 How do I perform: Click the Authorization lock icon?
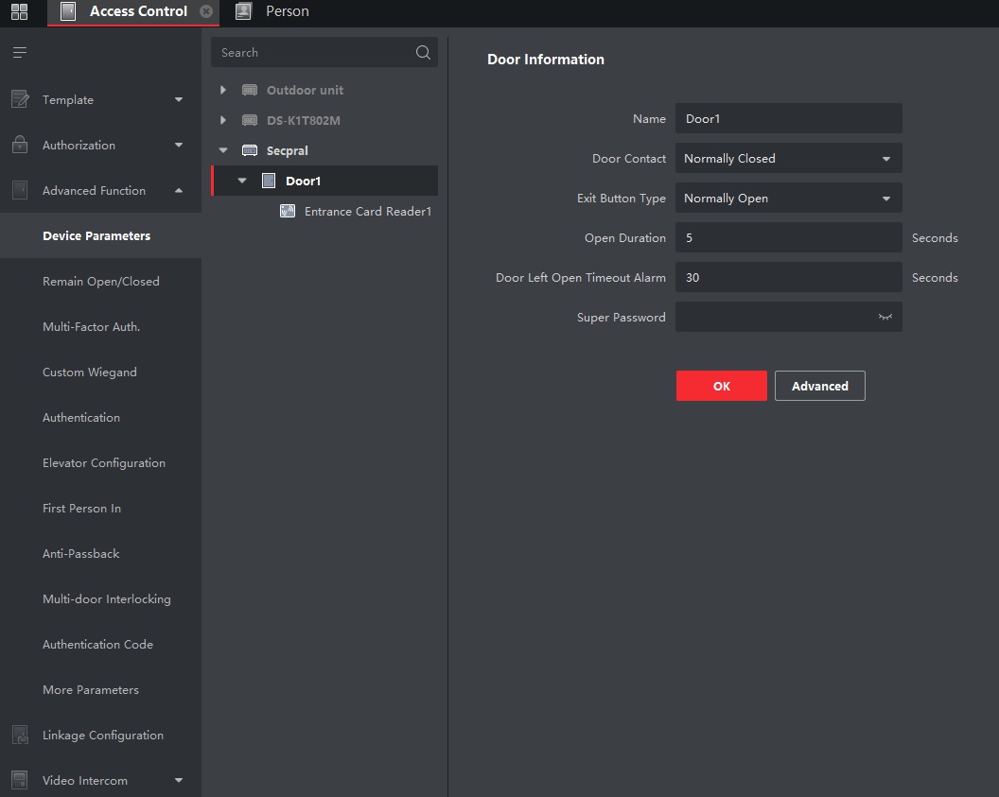(20, 145)
